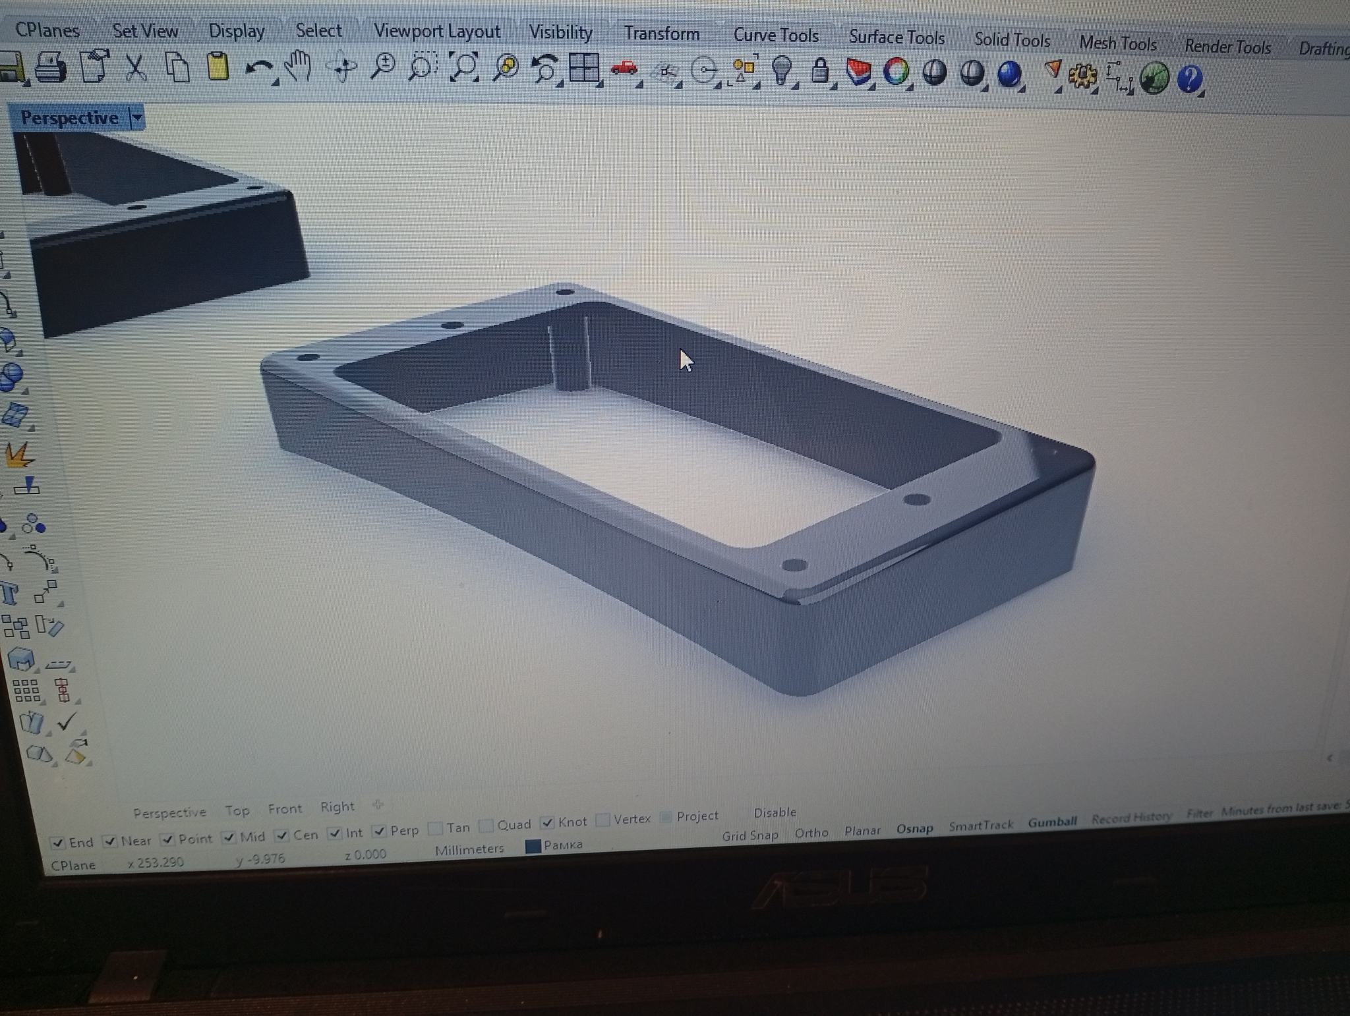The width and height of the screenshot is (1350, 1016).
Task: Switch to the Top viewport tab
Action: coord(237,810)
